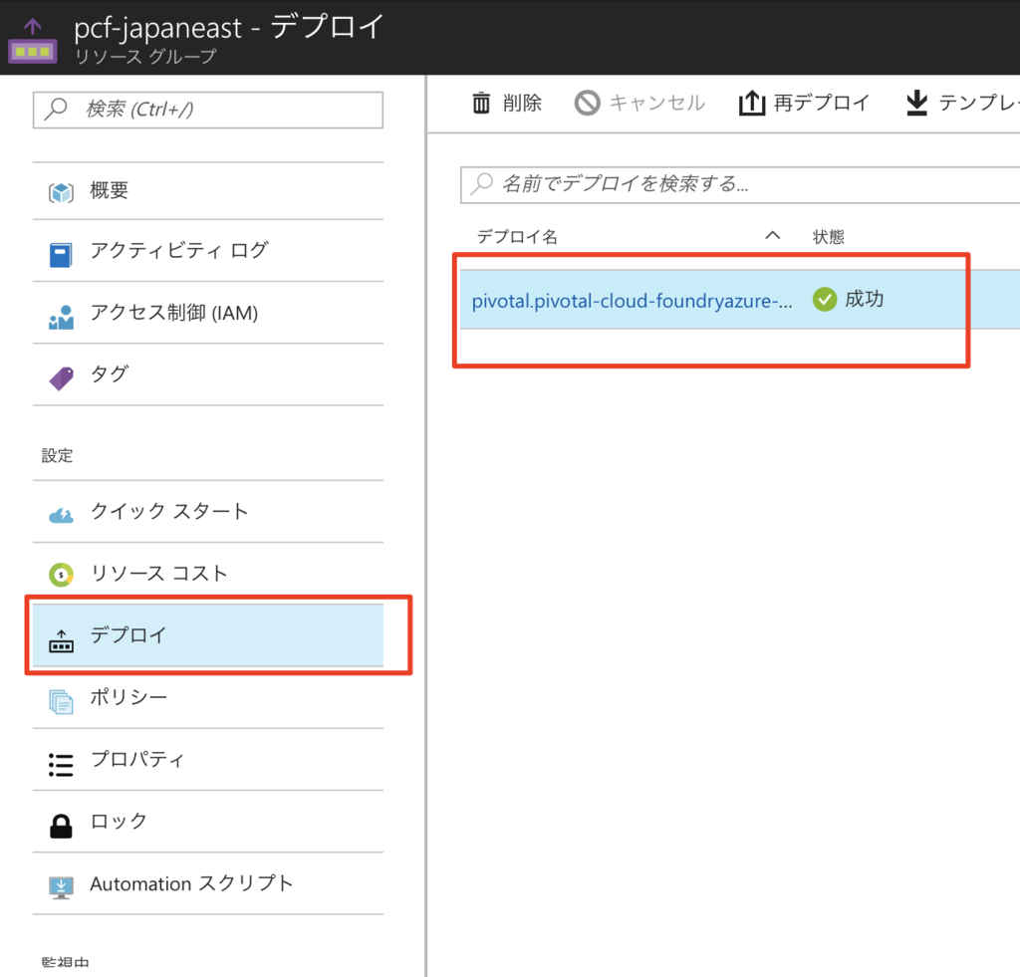Viewport: 1020px width, 977px height.
Task: Click the 状態 column header
Action: [x=829, y=235]
